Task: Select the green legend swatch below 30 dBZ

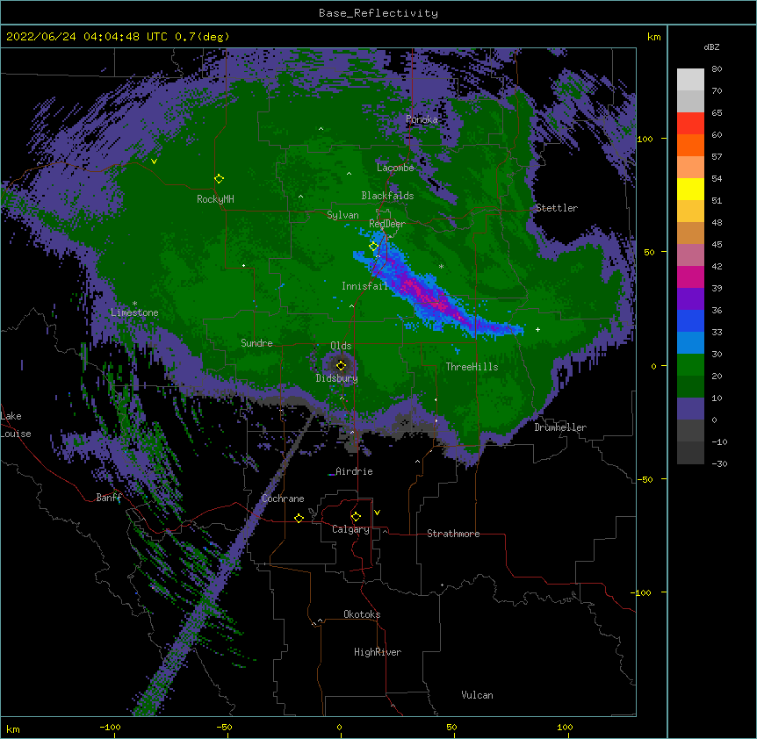Action: [x=690, y=365]
